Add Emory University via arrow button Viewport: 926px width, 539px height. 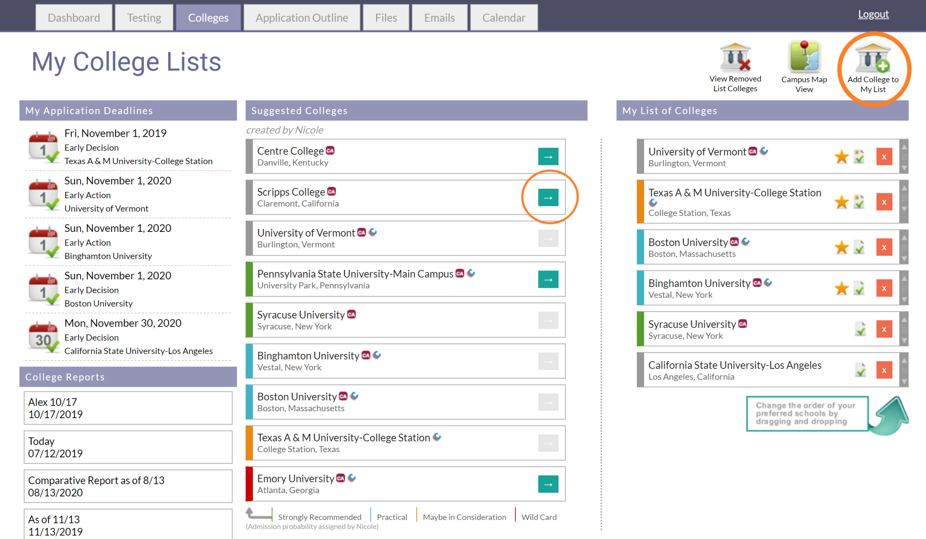coord(548,485)
